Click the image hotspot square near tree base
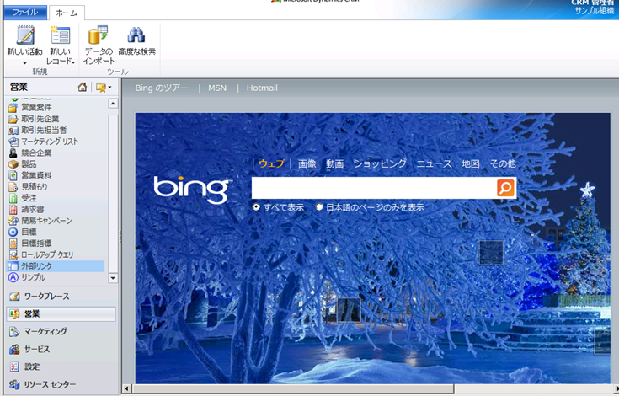This screenshot has width=619, height=396. click(349, 310)
